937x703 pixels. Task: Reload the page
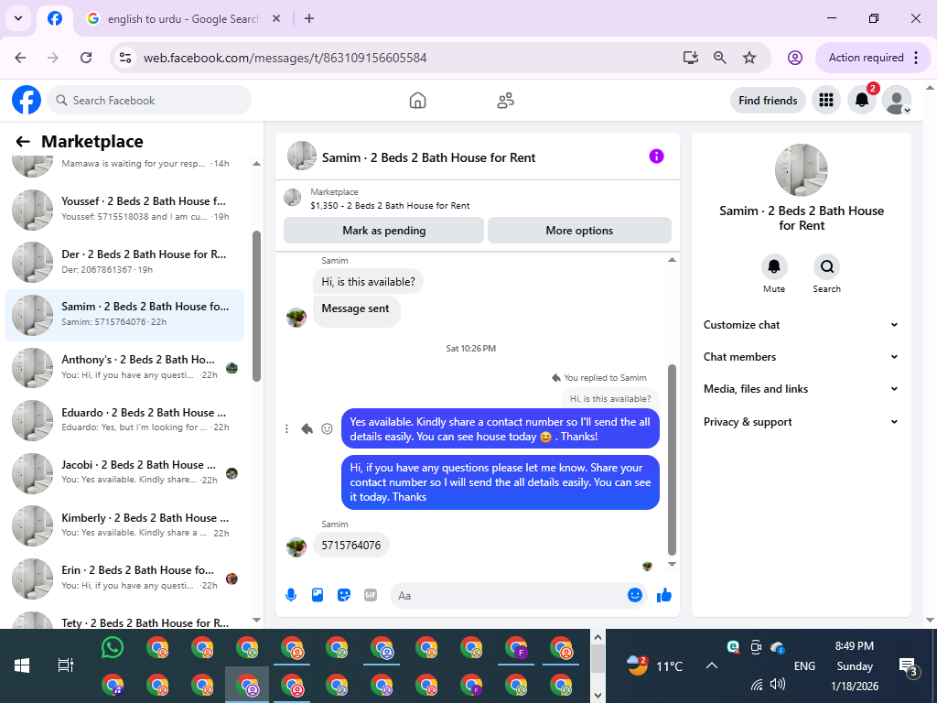point(86,58)
